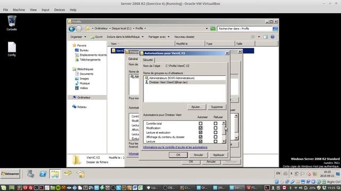Screen dimensions: 341x191
Task: Open the VirtualBox Help menu
Action: [73, 10]
